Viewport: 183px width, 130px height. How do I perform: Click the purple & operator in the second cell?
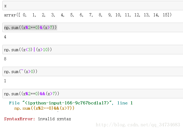pos(41,27)
